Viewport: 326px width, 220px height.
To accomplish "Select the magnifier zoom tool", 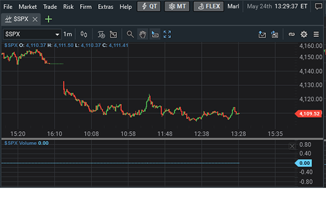I will coord(130,34).
